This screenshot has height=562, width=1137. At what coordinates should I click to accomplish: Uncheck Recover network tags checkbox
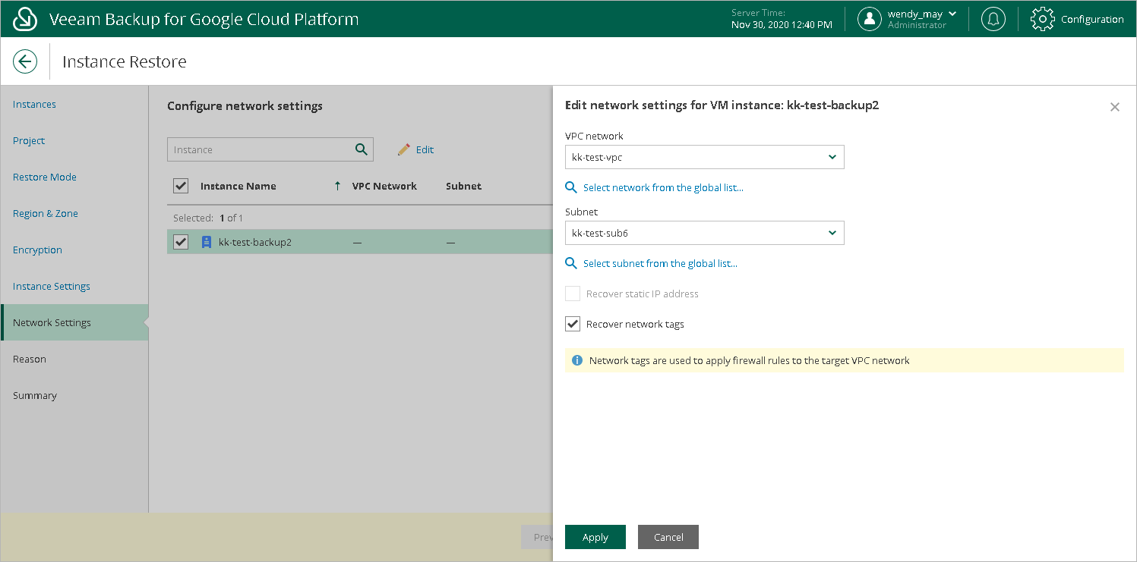point(573,324)
